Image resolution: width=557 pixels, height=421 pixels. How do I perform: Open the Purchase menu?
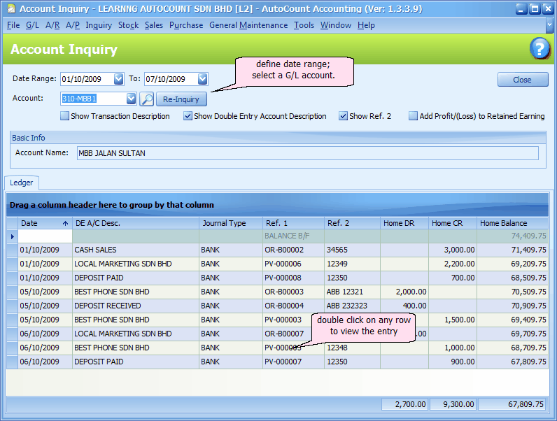(186, 25)
